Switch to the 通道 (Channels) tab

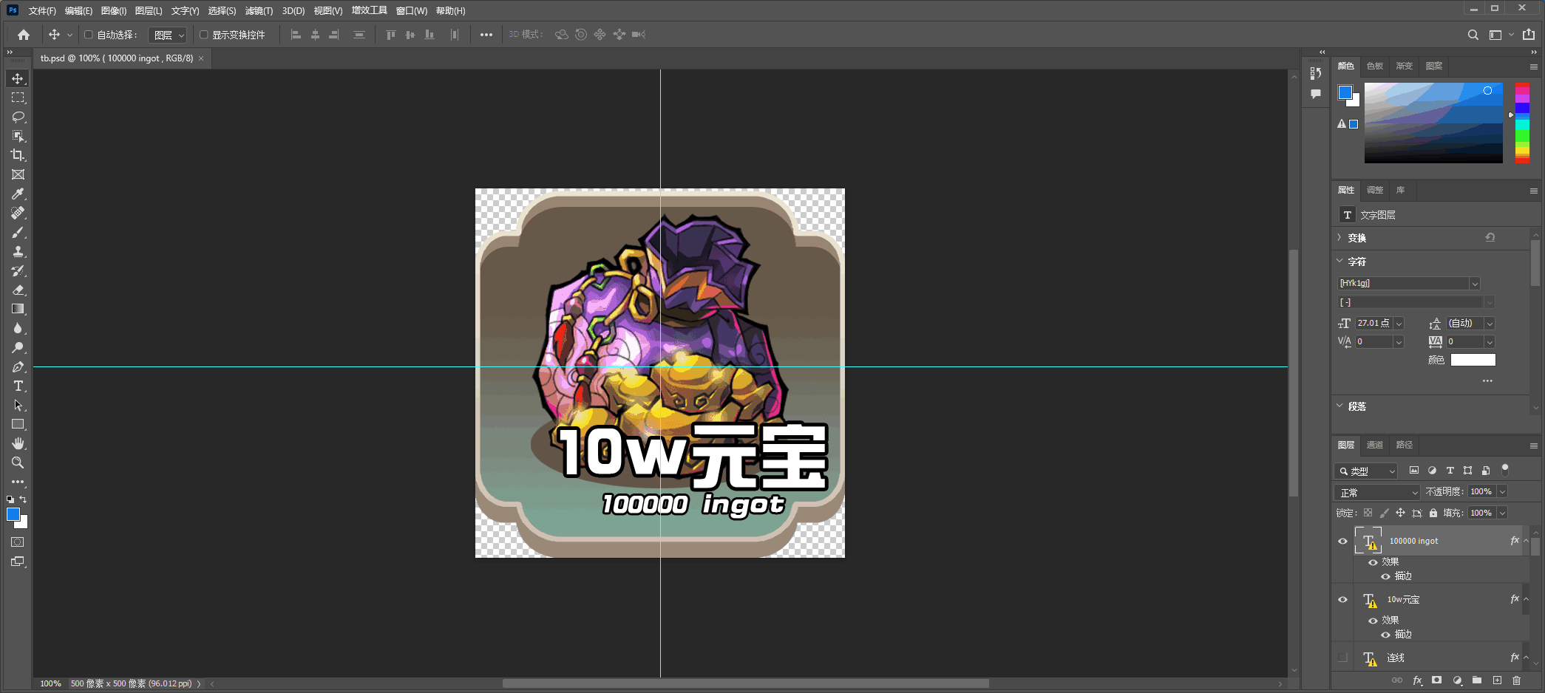(x=1374, y=445)
